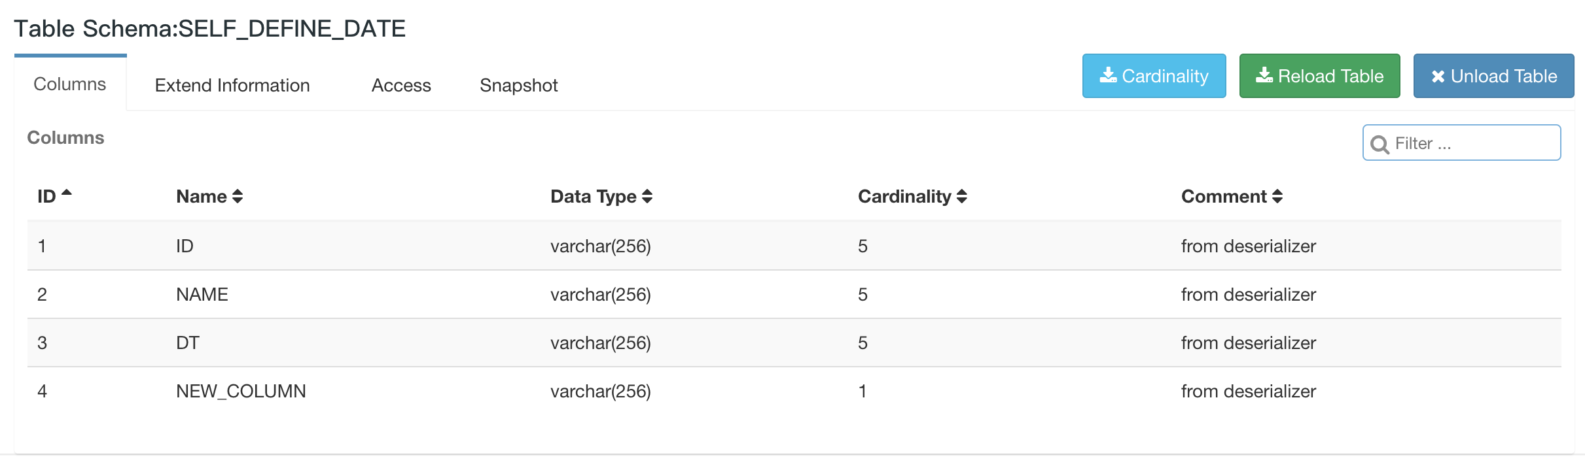Click the ID column sort arrow icon
The image size is (1585, 468).
pos(66,193)
